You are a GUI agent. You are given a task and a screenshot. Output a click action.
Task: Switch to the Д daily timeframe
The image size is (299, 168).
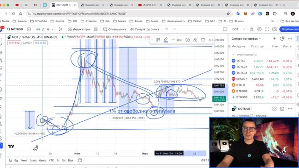click(43, 29)
